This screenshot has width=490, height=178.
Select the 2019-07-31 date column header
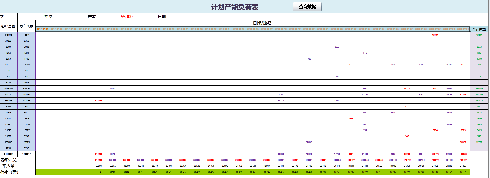463,29
